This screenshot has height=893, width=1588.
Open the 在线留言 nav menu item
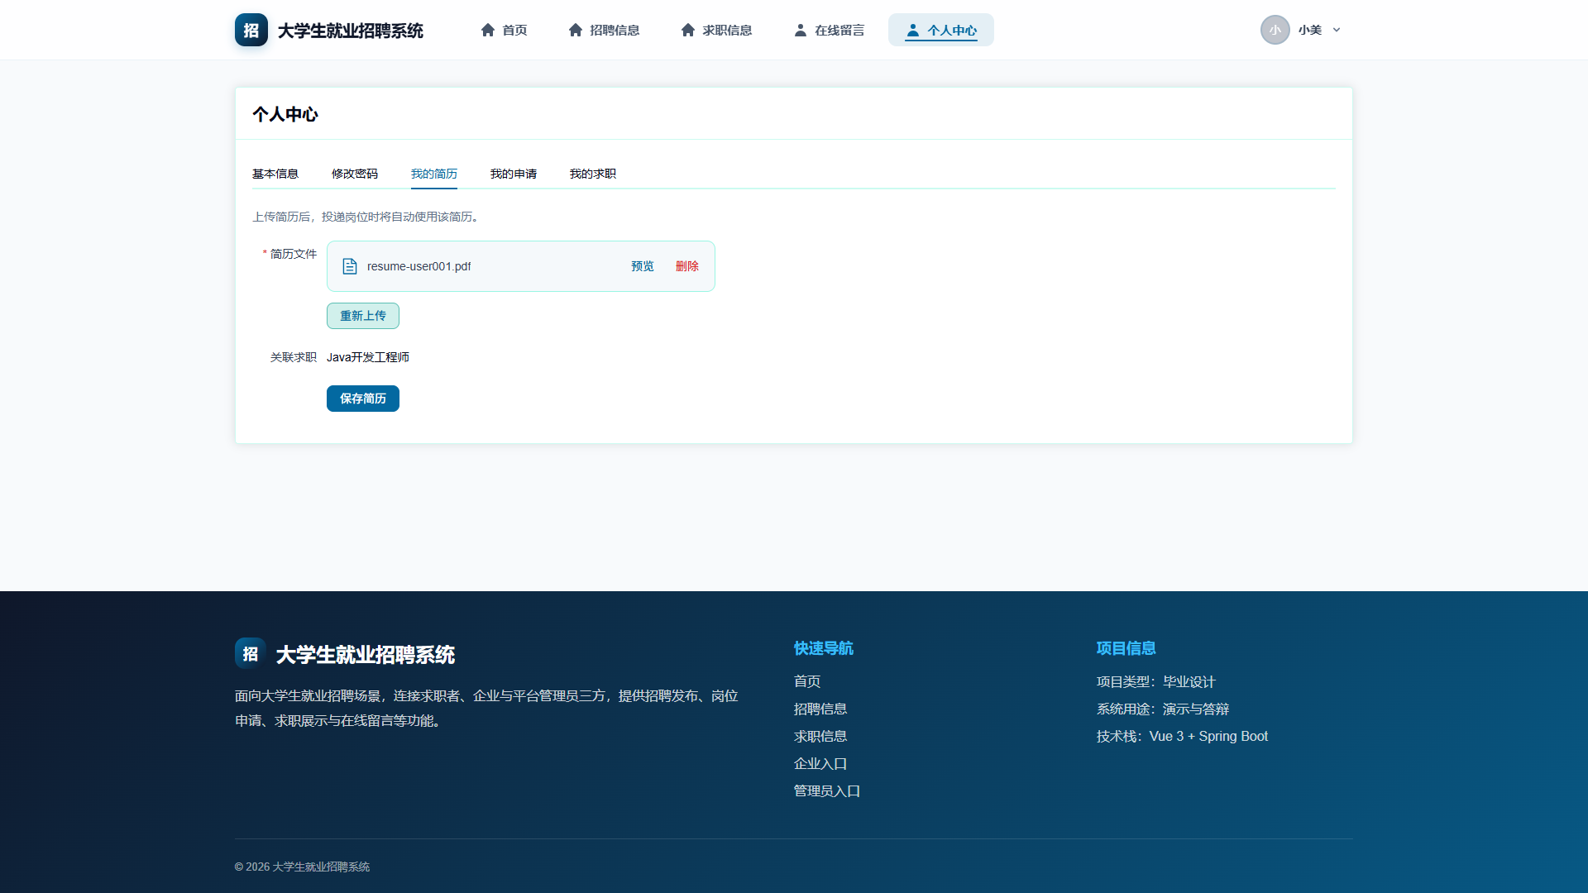[x=829, y=30]
